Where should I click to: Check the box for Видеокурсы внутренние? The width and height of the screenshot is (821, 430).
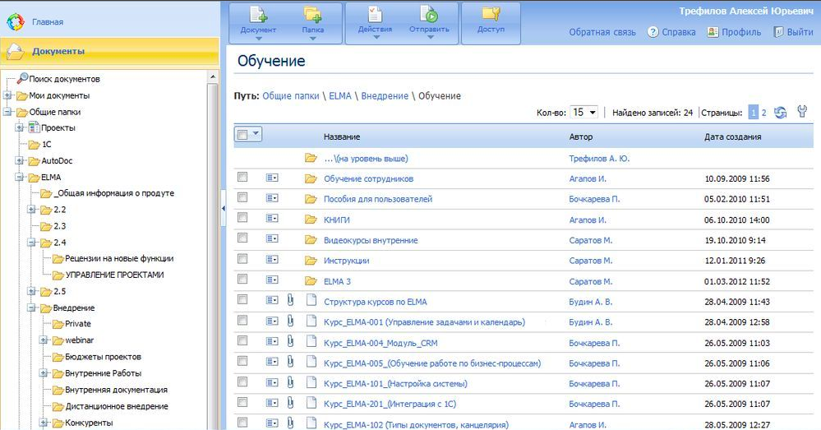[242, 238]
